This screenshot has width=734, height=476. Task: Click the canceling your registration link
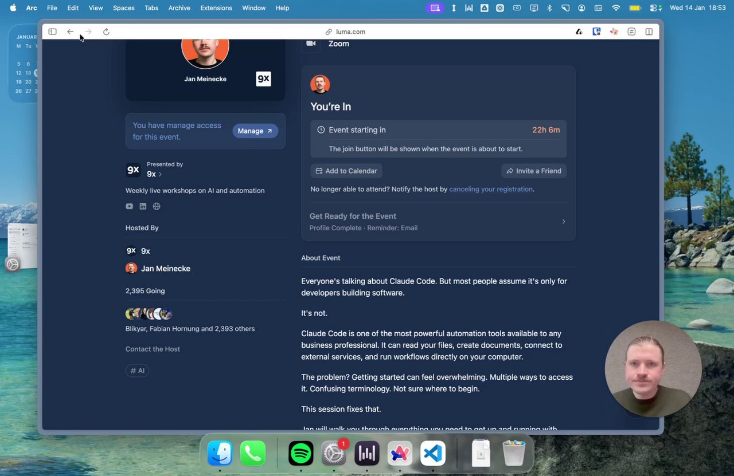click(x=491, y=189)
